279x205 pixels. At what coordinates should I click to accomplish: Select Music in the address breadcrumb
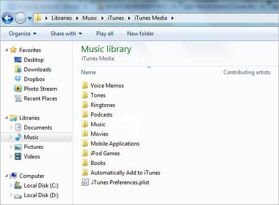89,18
